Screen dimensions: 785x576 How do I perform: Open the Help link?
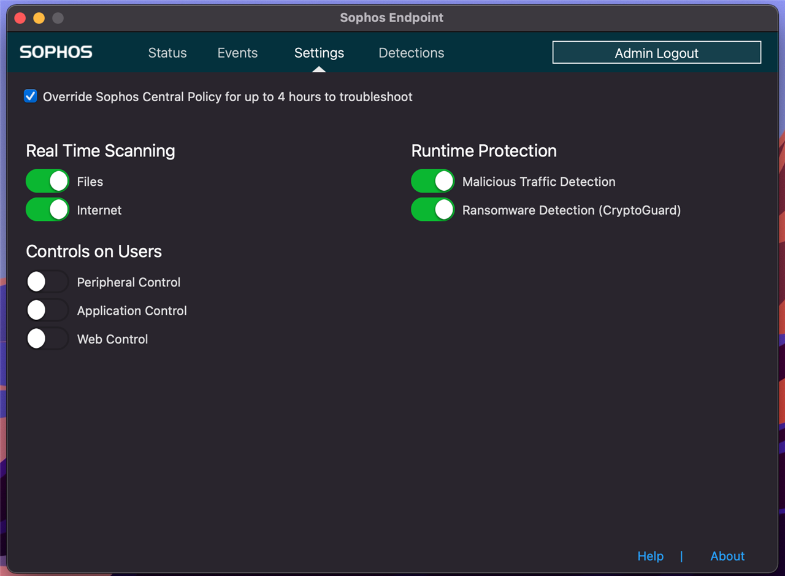coord(650,556)
